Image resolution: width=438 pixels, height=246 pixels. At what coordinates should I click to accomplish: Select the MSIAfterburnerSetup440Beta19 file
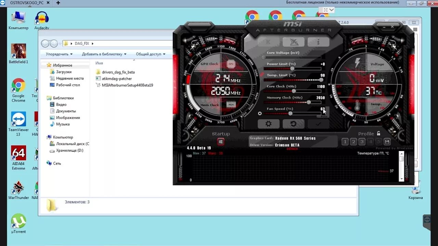124,85
